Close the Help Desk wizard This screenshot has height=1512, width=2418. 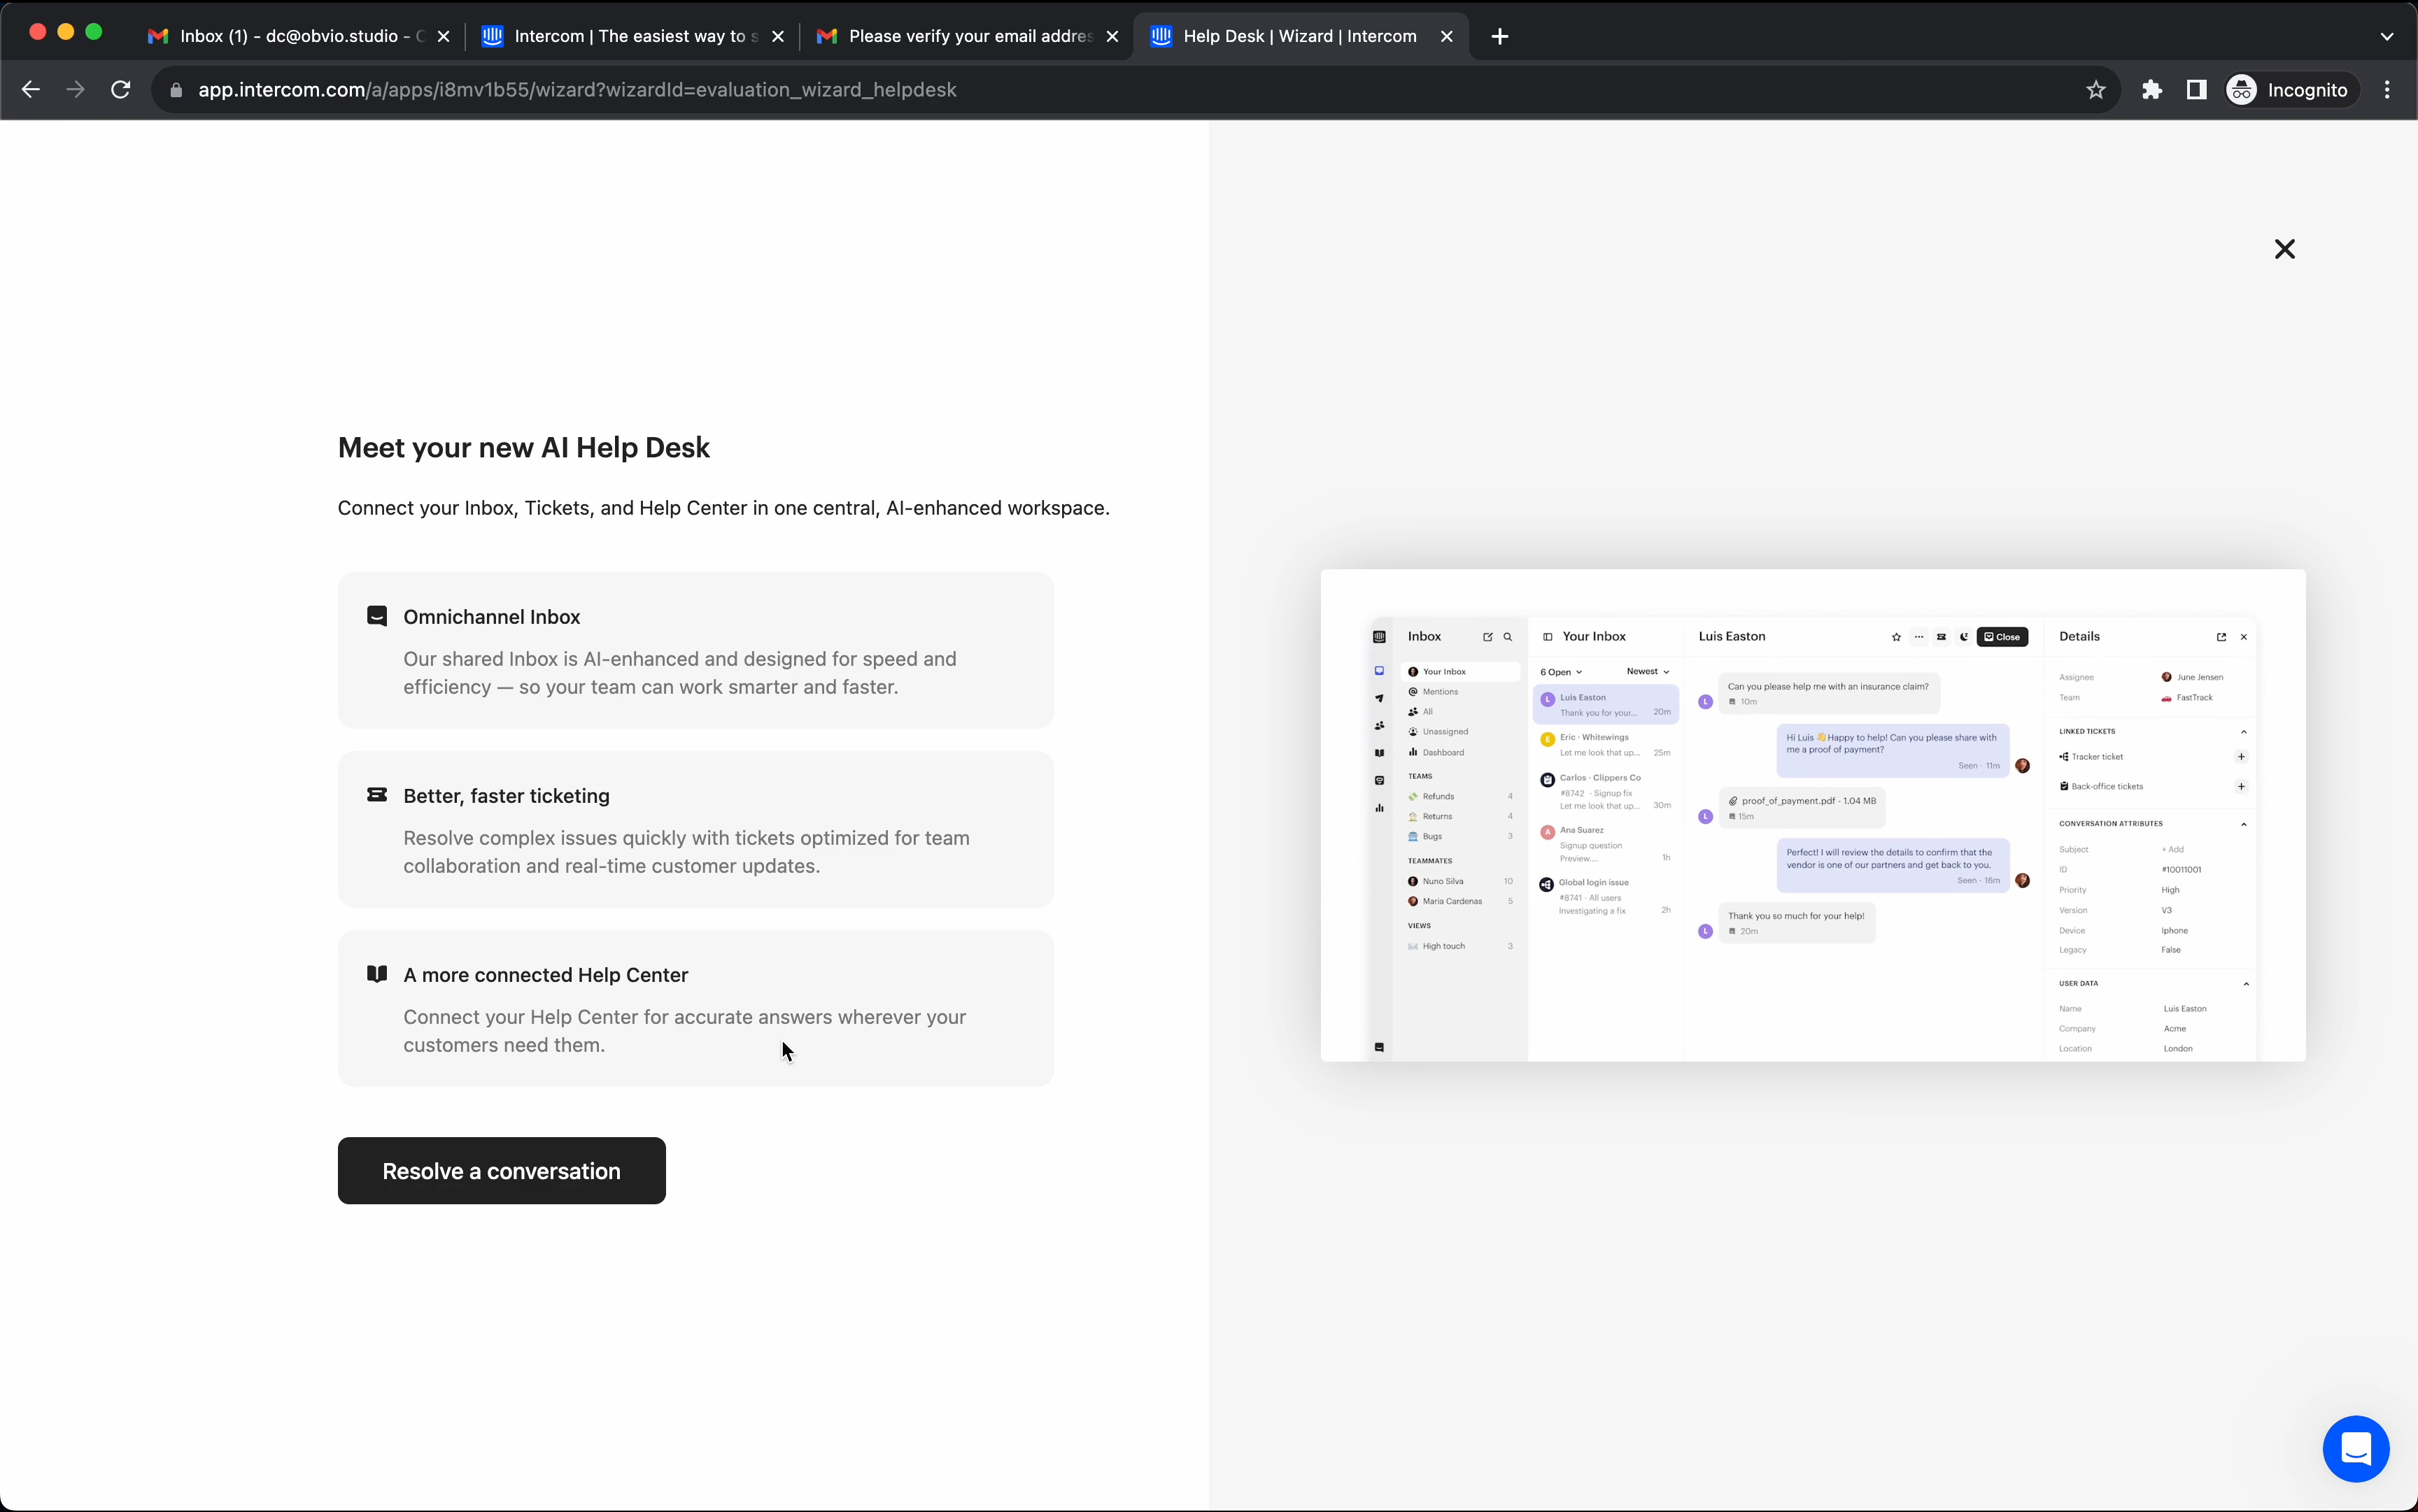click(2284, 249)
